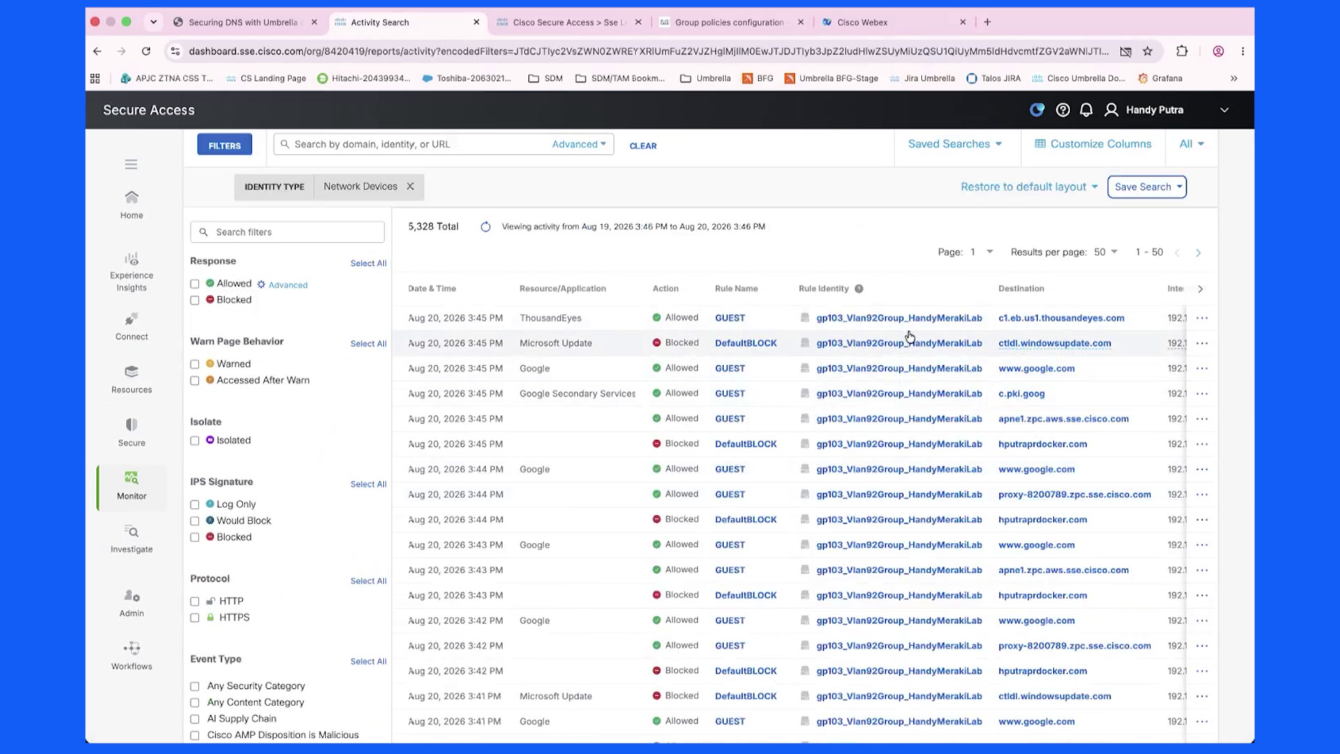
Task: Open the Secure sidebar icon
Action: coord(131,432)
